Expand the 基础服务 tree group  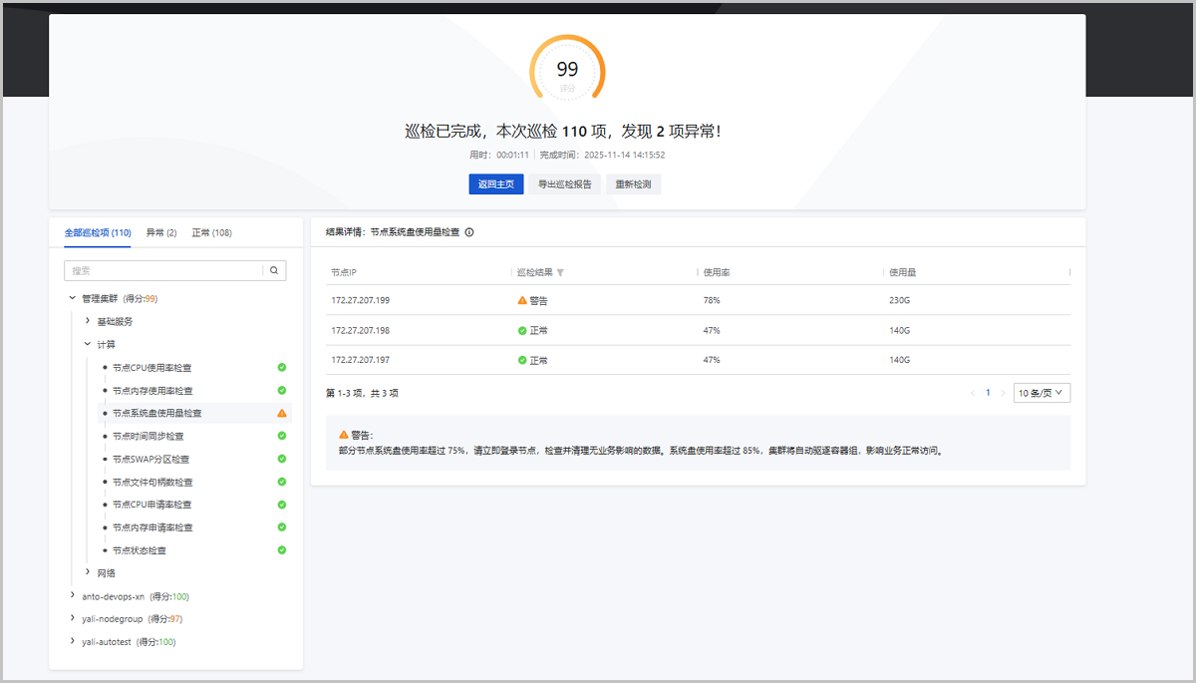[88, 321]
